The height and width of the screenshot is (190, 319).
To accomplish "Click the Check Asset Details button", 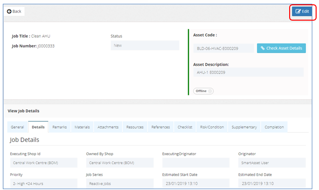I will click(281, 48).
